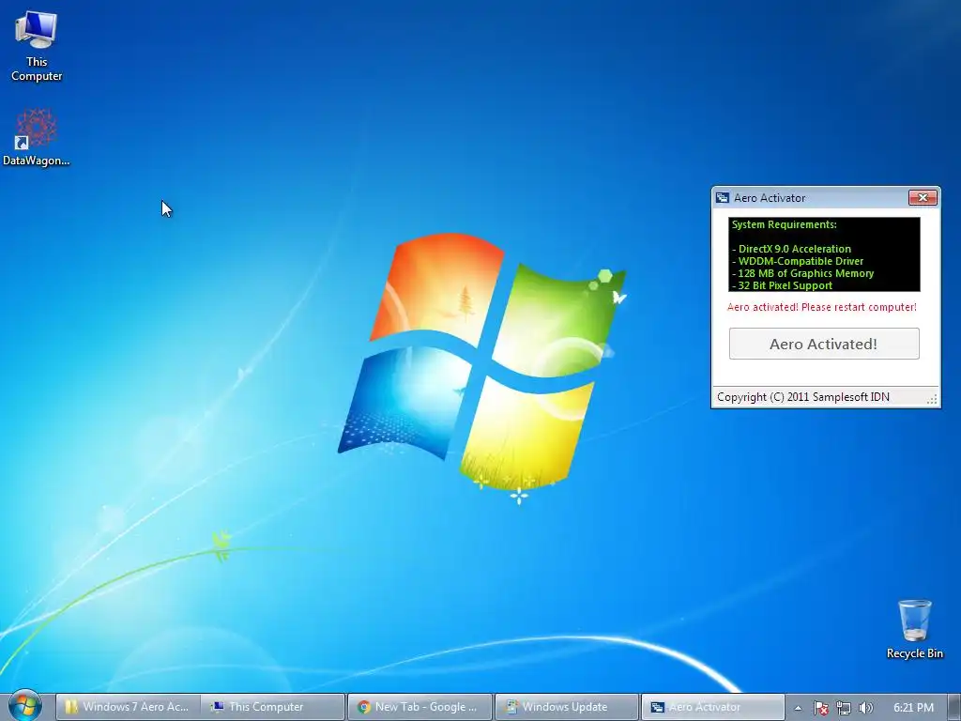Switch to Windows 7 Aero Ac... taskbar item

[x=127, y=707]
